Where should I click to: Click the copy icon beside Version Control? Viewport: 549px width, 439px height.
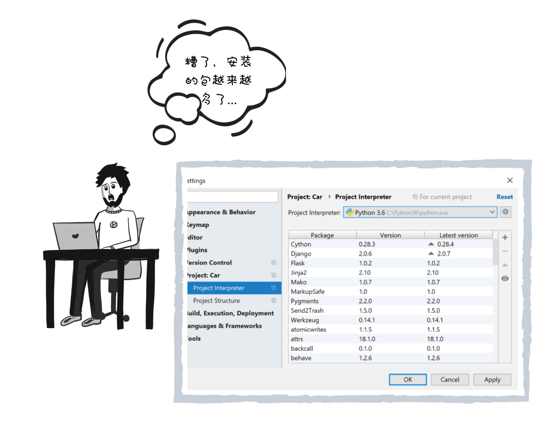point(273,263)
